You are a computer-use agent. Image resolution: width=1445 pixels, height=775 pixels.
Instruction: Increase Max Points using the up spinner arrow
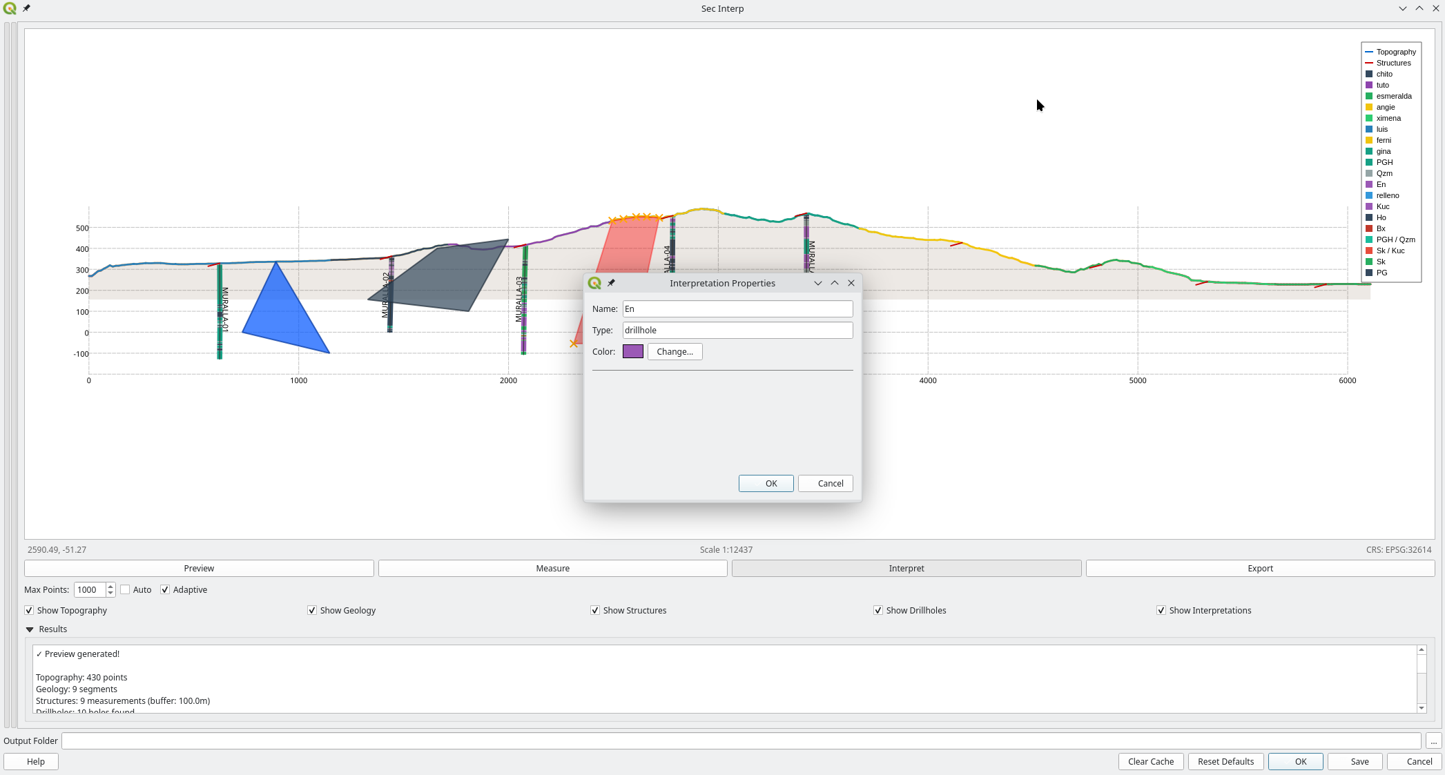[x=110, y=586]
